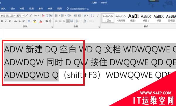
Task: Toggle the active Justify alignment button
Action: click(x=68, y=21)
